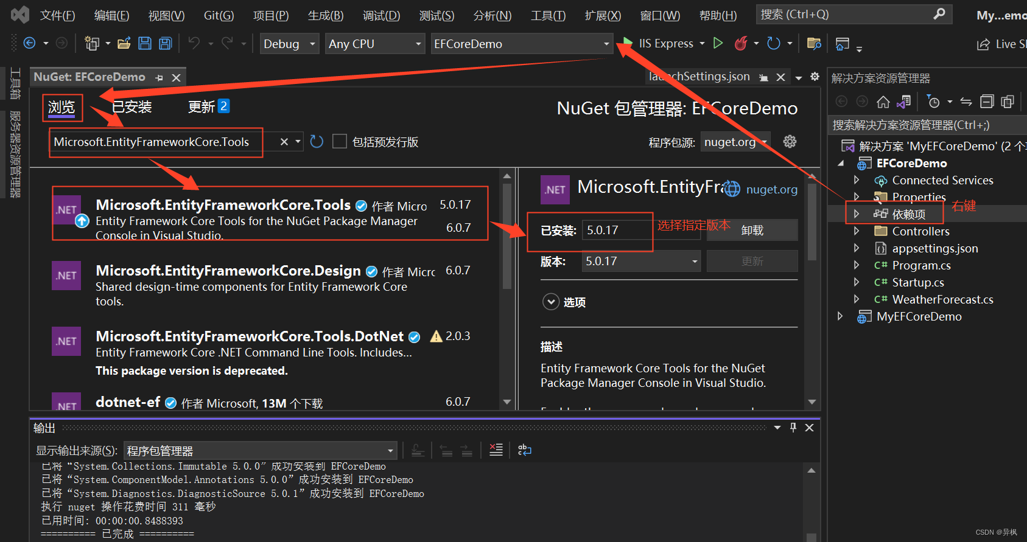
Task: Expand the MyEFCoreDemo project node
Action: pyautogui.click(x=840, y=316)
